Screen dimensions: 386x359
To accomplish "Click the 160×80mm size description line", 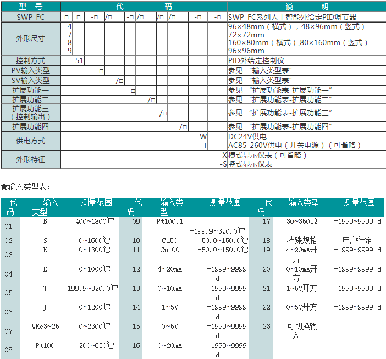I will (298, 42).
